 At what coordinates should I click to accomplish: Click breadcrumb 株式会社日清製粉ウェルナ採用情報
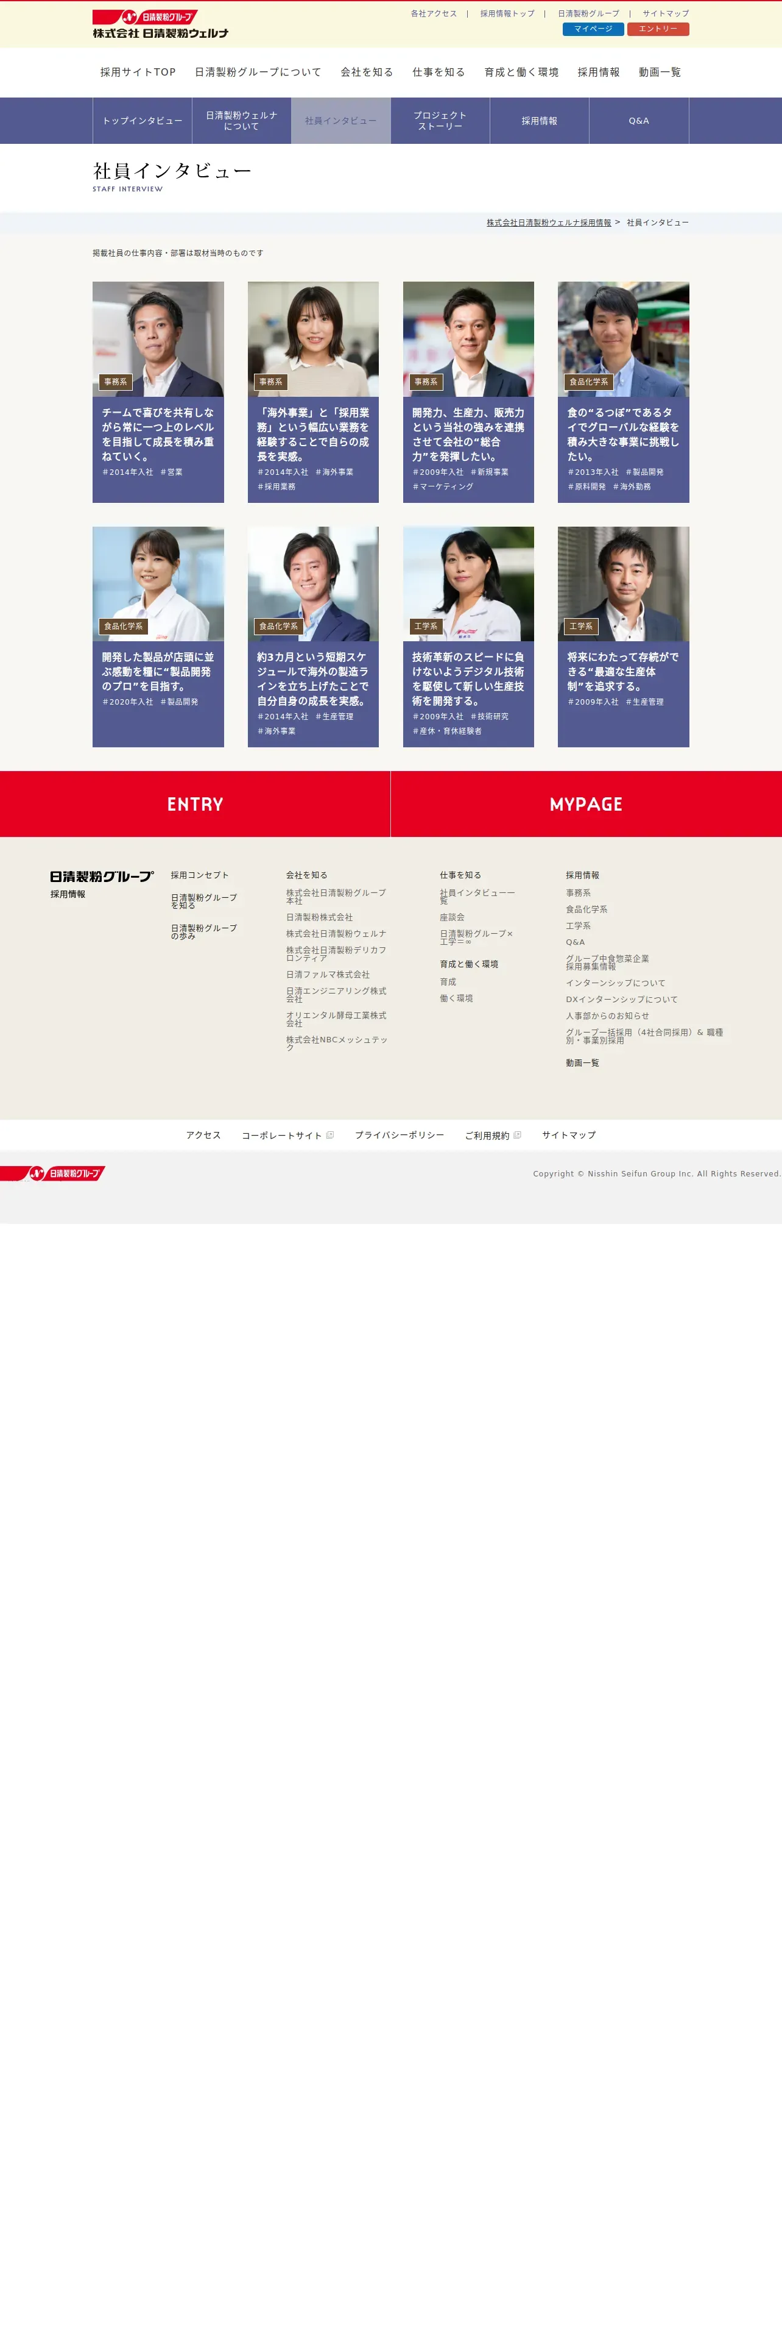click(x=548, y=222)
